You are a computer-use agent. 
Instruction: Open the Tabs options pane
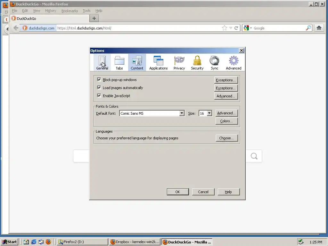pyautogui.click(x=119, y=62)
